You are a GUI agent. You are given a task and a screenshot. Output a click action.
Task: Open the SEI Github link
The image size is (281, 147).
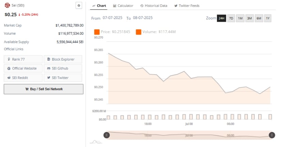point(63,68)
